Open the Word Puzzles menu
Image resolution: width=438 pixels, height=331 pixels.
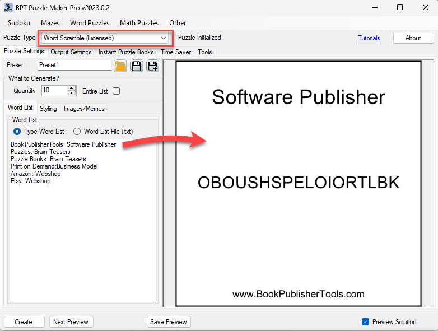tap(90, 23)
